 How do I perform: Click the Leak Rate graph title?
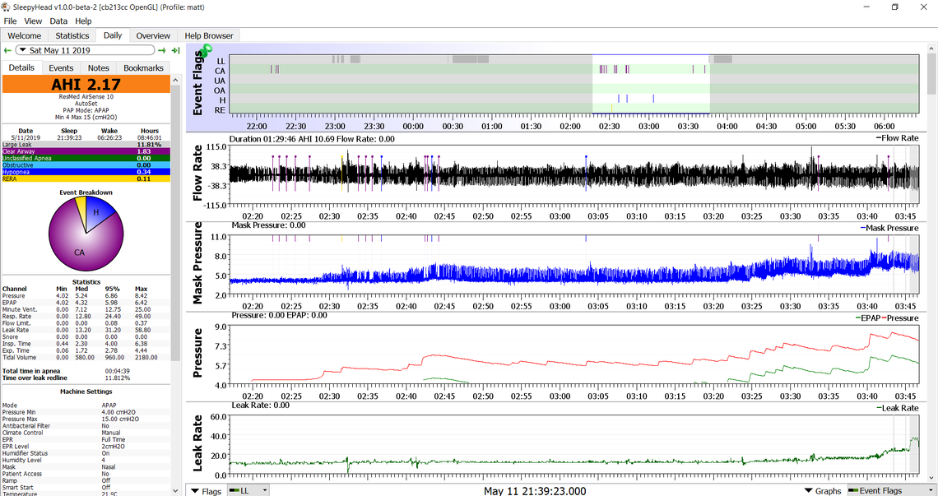click(x=197, y=443)
